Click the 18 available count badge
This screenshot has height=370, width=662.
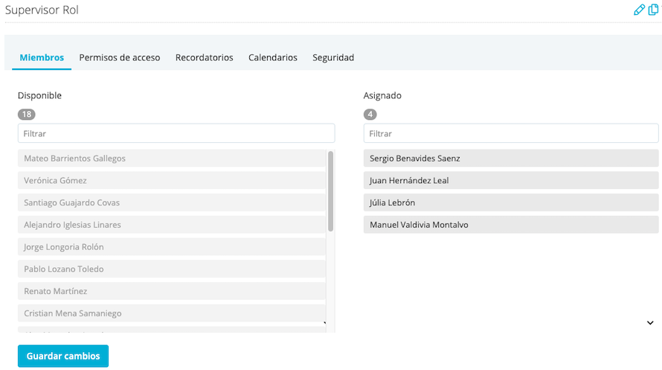(x=27, y=115)
